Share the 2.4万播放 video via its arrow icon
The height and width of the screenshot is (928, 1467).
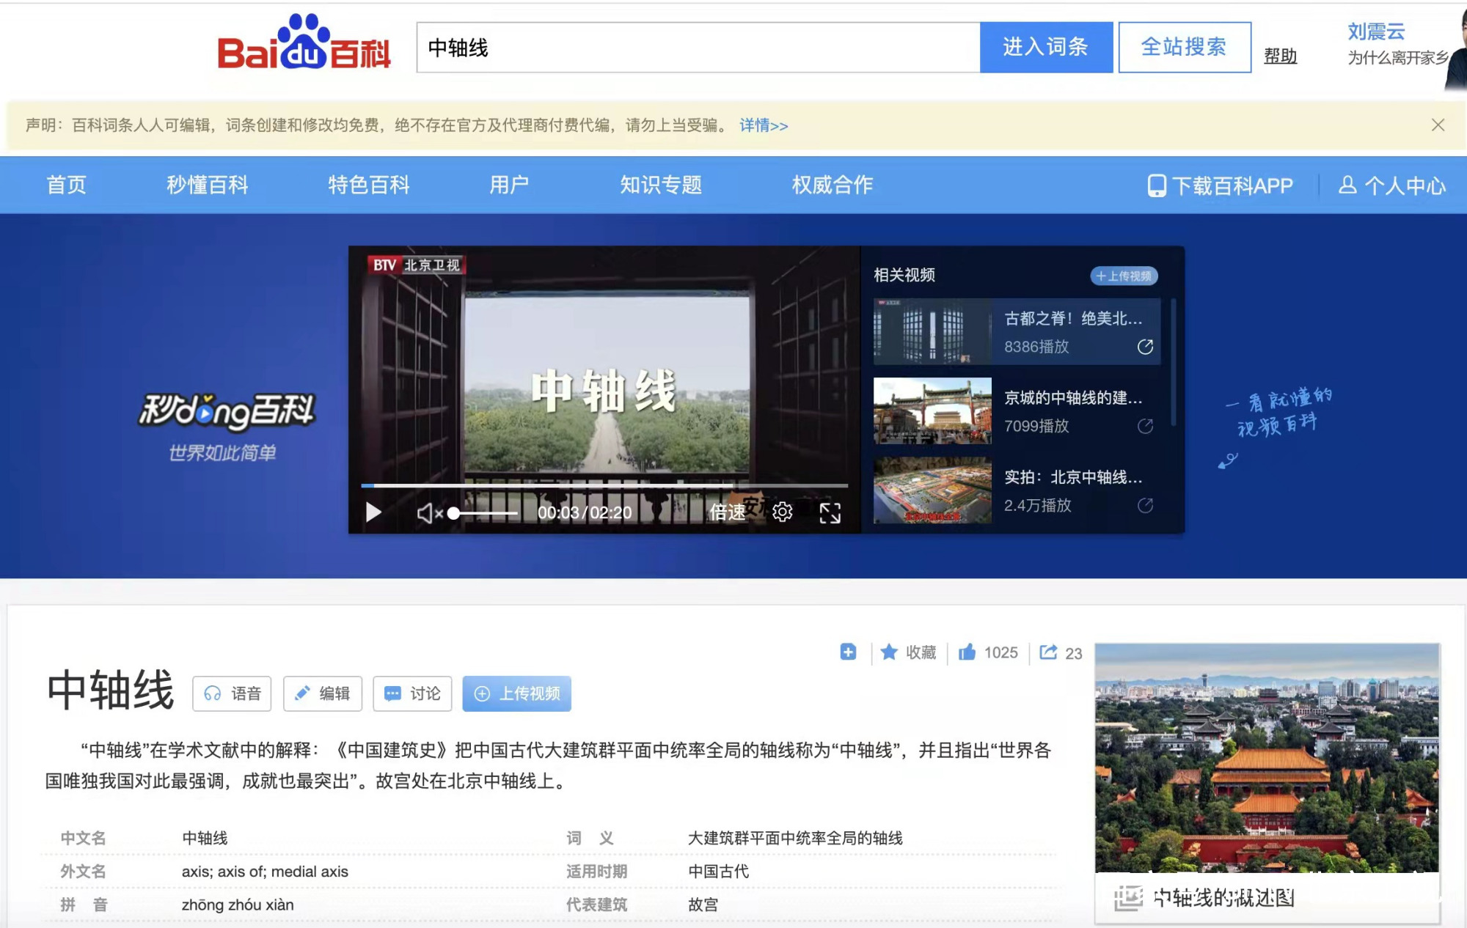pos(1145,505)
